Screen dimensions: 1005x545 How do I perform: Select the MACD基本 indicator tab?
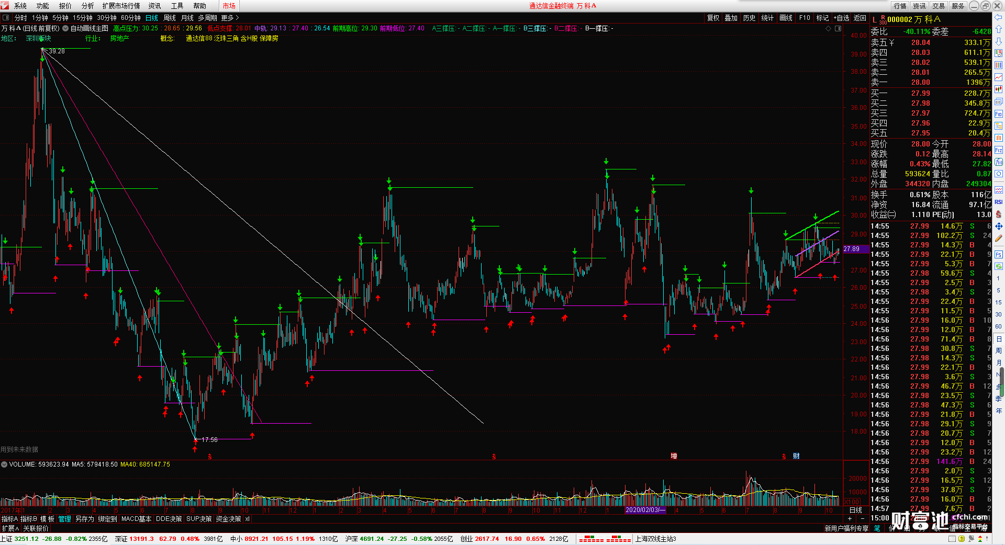[x=136, y=519]
